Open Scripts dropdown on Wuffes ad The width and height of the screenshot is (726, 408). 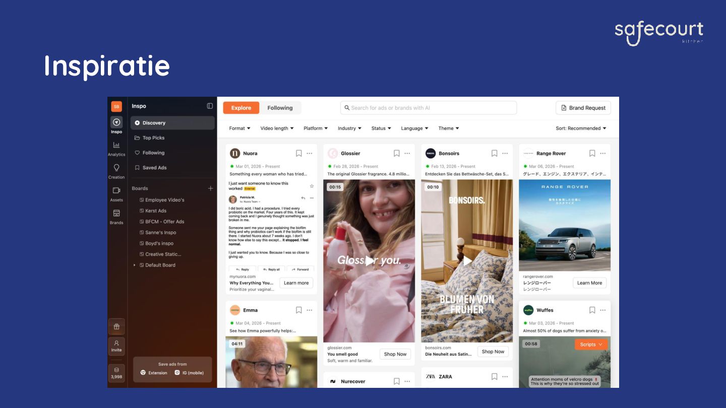[x=591, y=345]
